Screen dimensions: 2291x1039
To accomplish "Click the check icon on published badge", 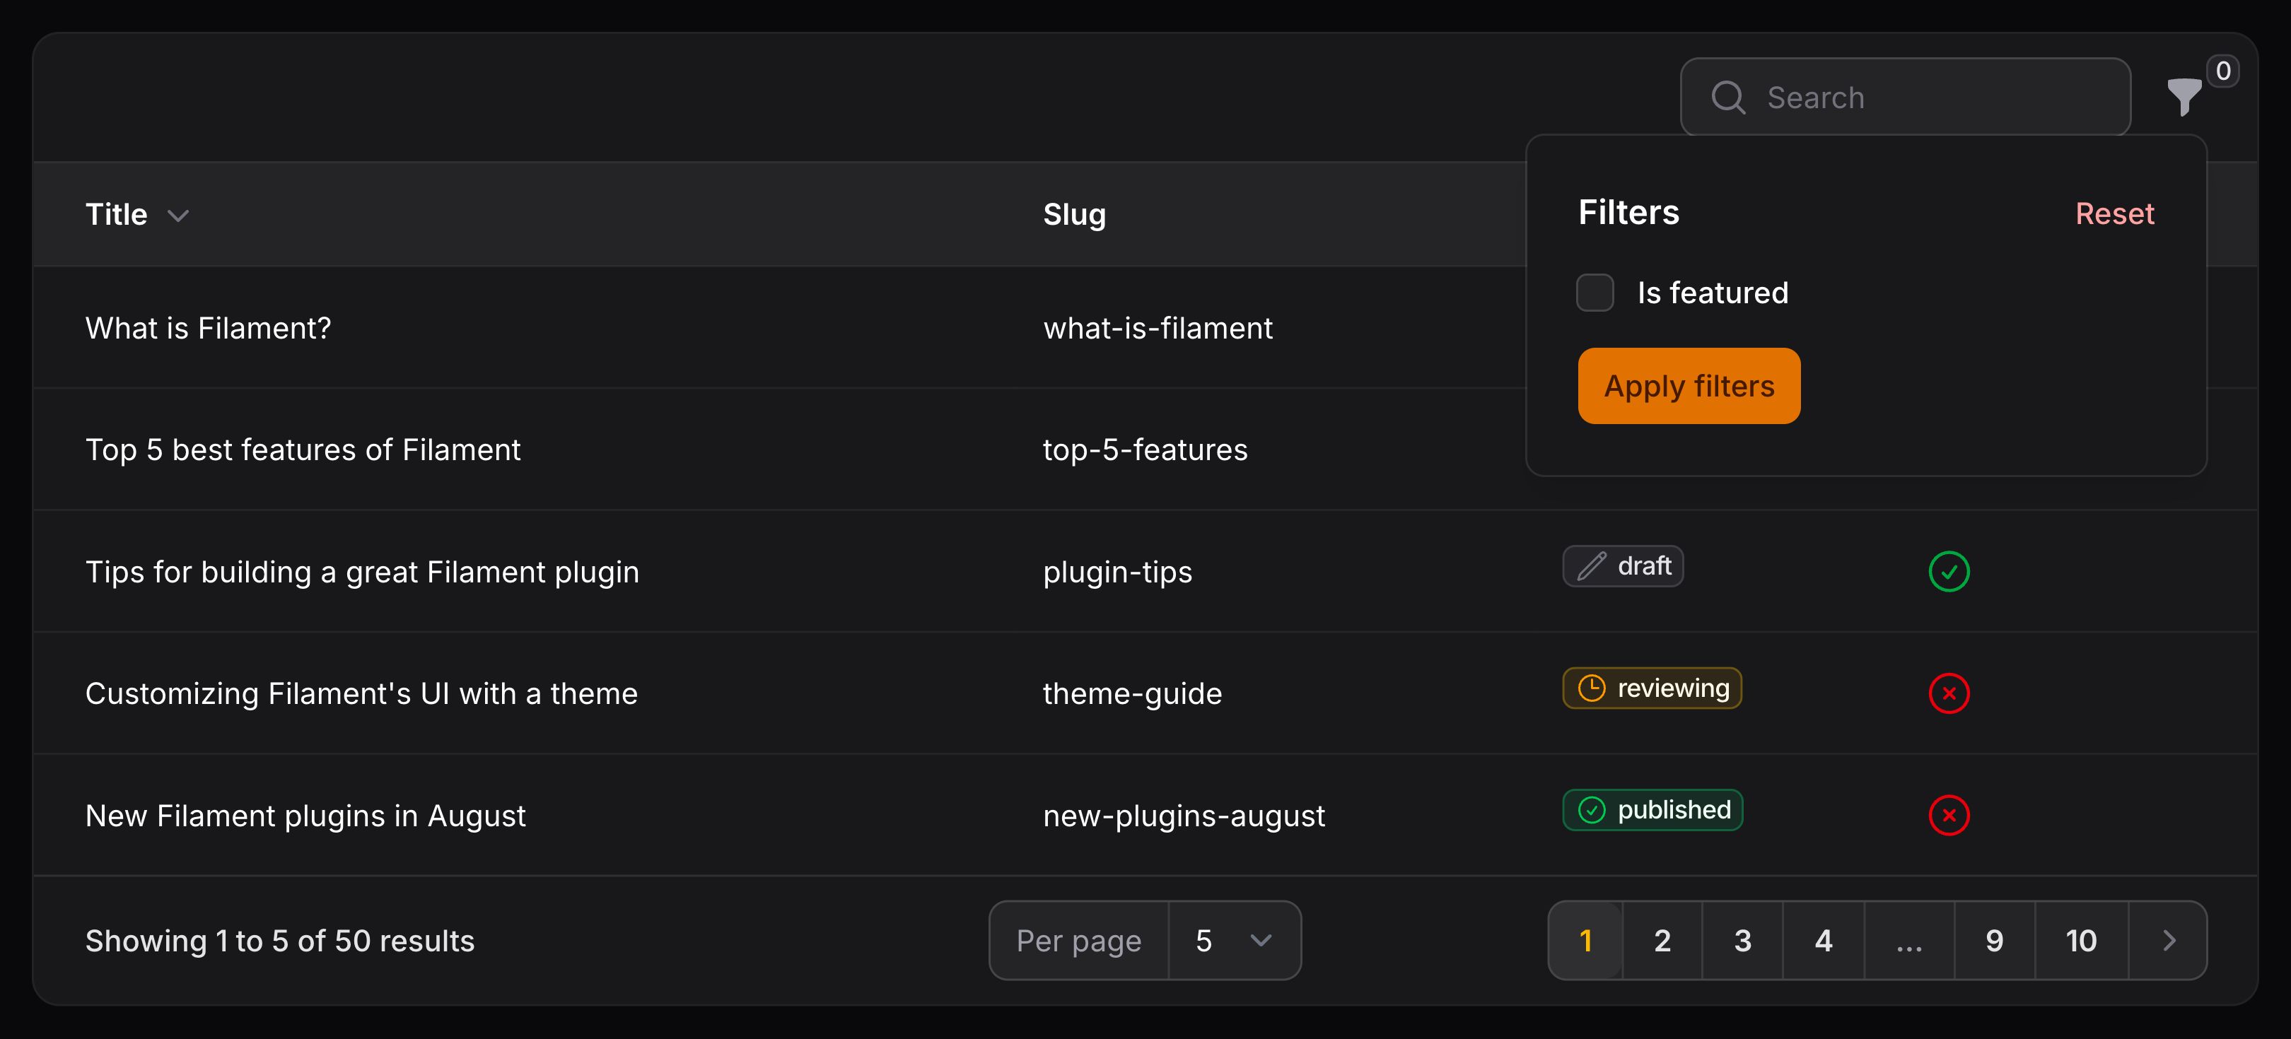I will [1592, 810].
